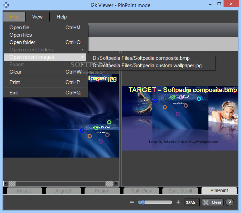This screenshot has width=241, height=213.
Task: Minimize the i2k Viewer window
Action: click(x=210, y=4)
